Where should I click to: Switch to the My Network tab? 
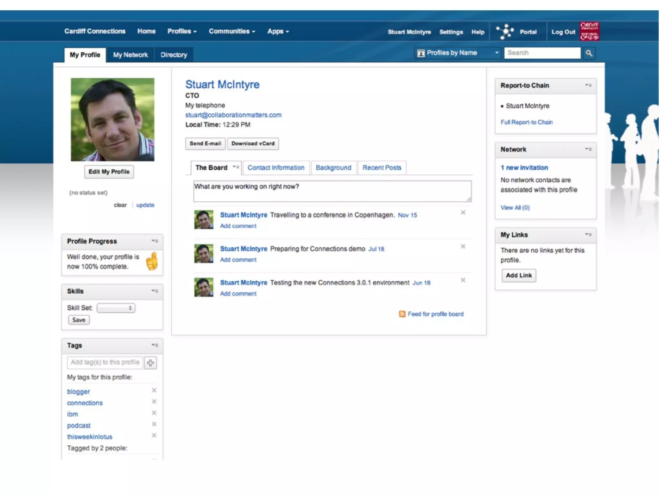point(130,55)
